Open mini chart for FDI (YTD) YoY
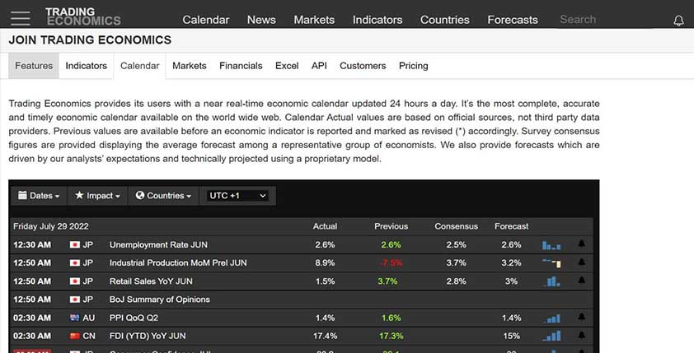694x353 pixels. (x=551, y=337)
